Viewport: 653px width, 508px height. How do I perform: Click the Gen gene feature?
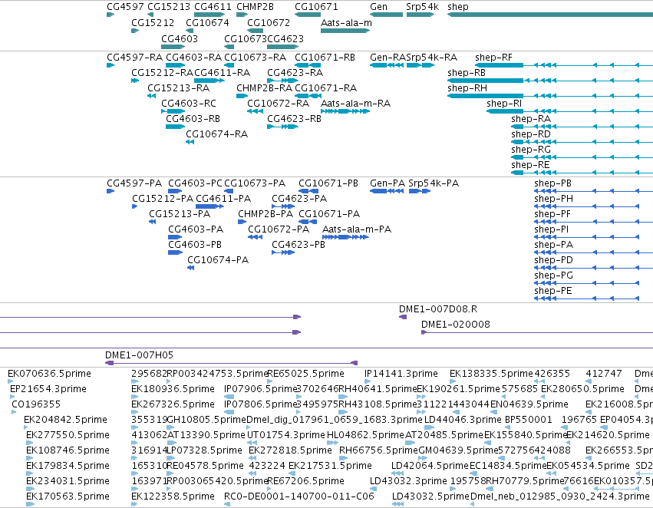(386, 15)
